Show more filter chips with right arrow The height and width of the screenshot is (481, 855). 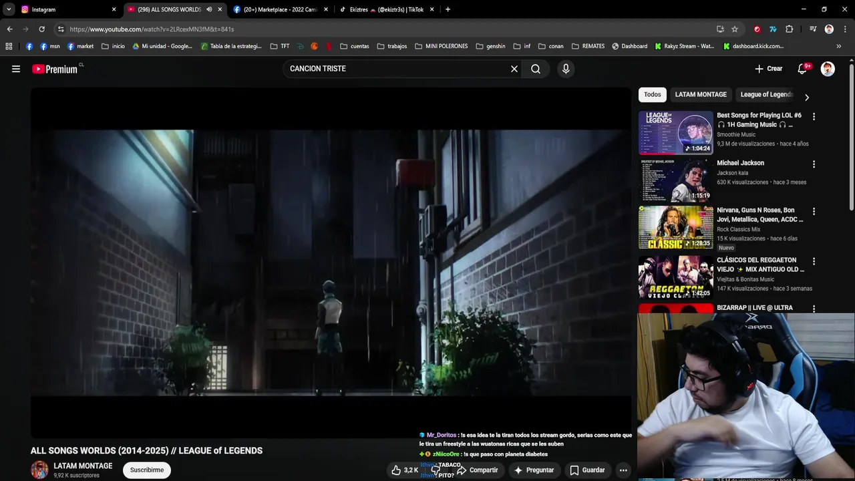point(806,98)
